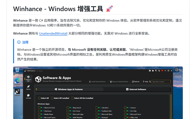Click the 注释 note heading

[x=25, y=42]
